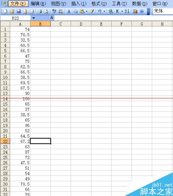Click the Print Preview magnifier icon
The height and width of the screenshot is (196, 173).
[46, 11]
